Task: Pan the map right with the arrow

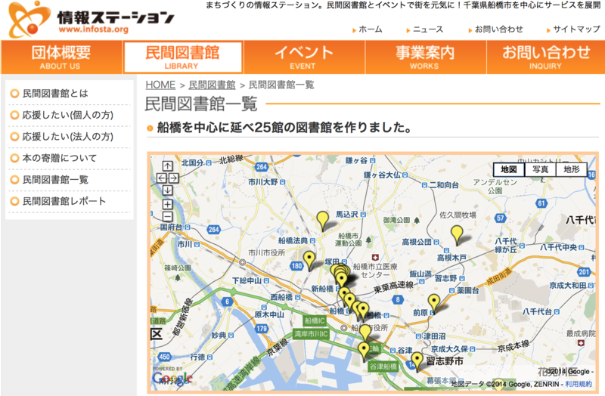Action: coord(174,178)
